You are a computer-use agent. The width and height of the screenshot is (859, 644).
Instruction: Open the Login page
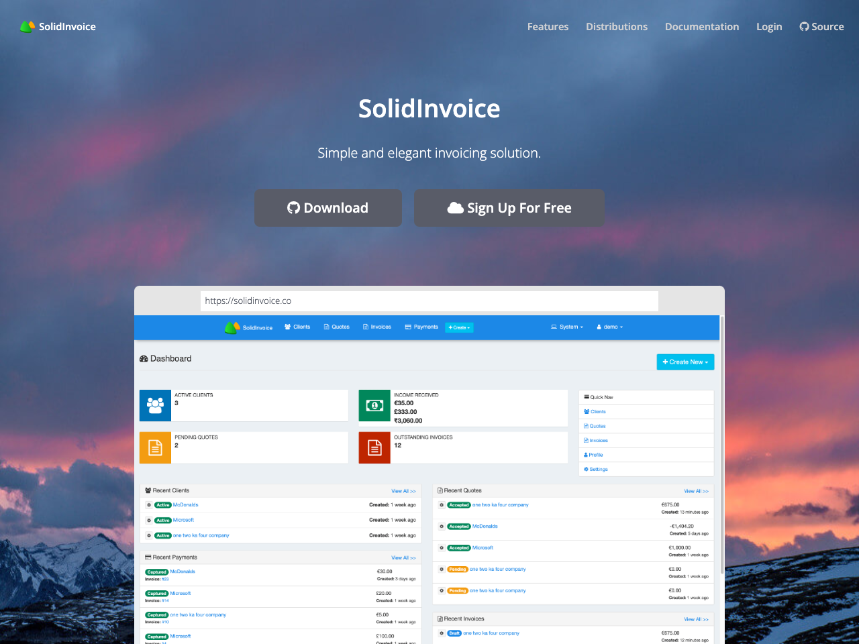point(769,27)
